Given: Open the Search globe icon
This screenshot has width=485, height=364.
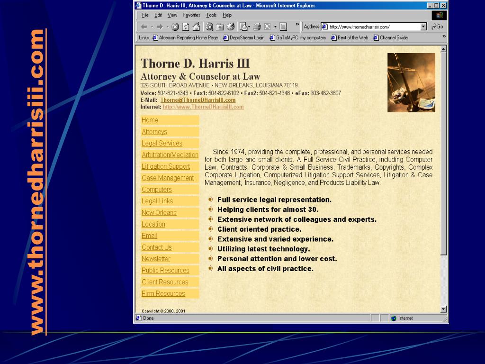Looking at the screenshot, I should pos(209,27).
